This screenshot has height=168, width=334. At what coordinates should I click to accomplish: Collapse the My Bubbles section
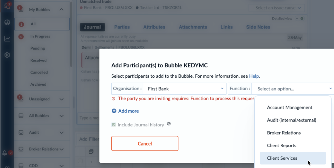pyautogui.click(x=61, y=9)
